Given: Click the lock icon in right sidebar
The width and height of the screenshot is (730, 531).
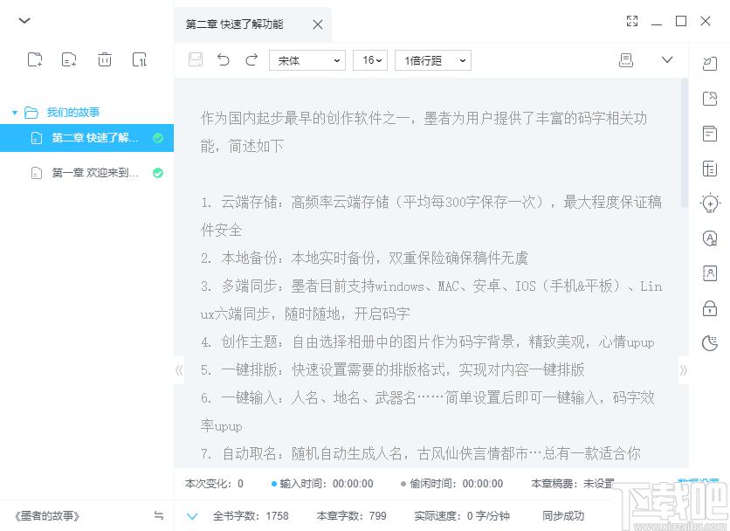Looking at the screenshot, I should pyautogui.click(x=710, y=308).
